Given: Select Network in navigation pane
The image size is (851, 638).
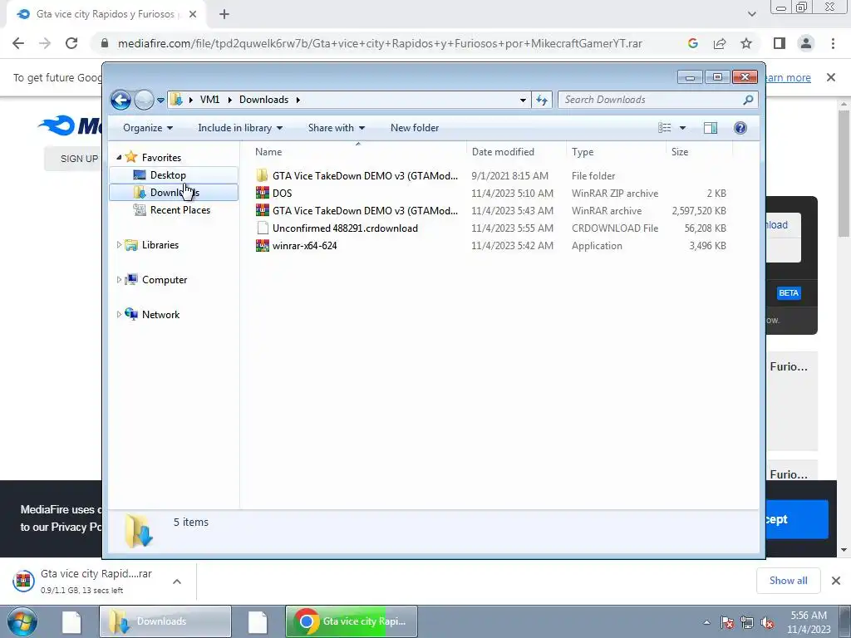Looking at the screenshot, I should coord(160,315).
